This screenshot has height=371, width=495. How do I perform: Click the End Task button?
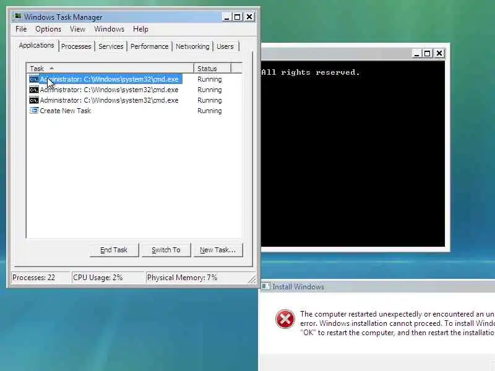(x=114, y=250)
